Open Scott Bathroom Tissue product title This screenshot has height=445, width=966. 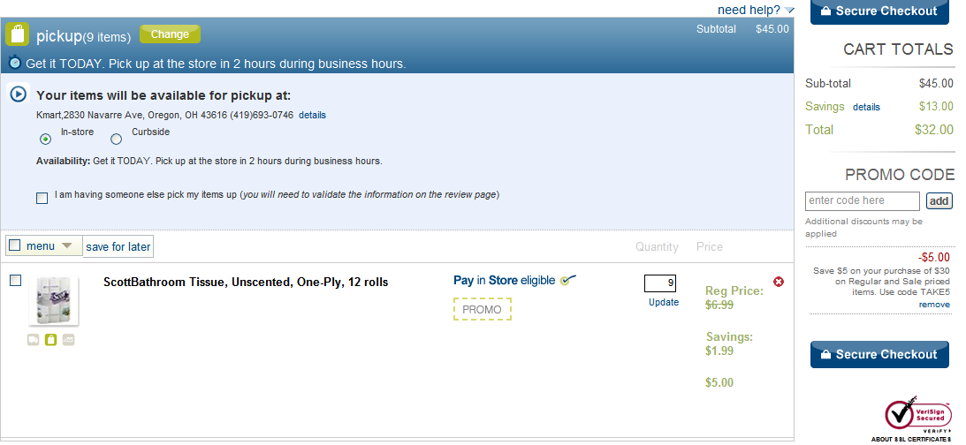246,283
